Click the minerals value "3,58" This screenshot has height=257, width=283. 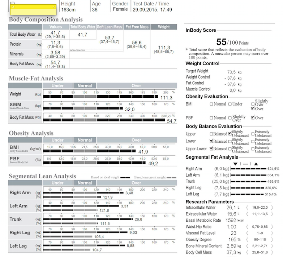(55, 53)
